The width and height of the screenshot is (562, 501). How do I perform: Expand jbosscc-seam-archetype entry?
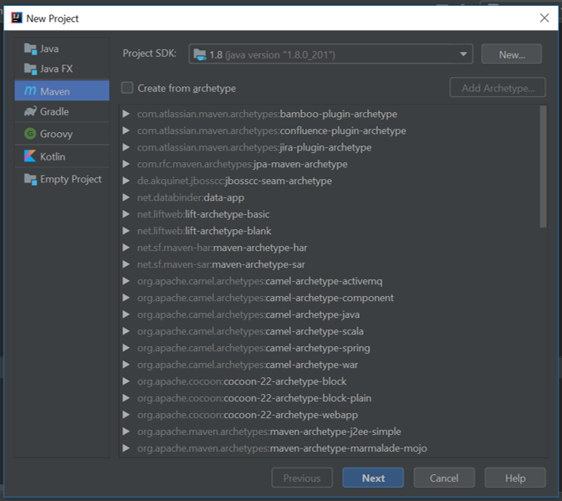pos(125,181)
